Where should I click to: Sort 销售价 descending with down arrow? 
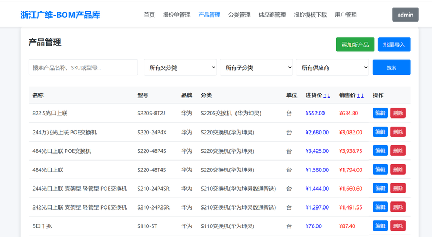pyautogui.click(x=362, y=95)
